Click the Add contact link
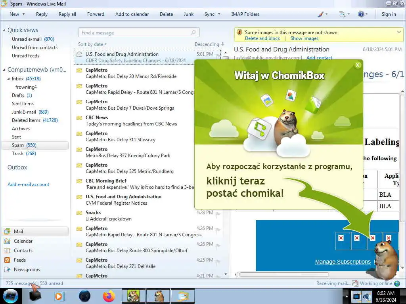This screenshot has height=304, width=406. tap(319, 57)
